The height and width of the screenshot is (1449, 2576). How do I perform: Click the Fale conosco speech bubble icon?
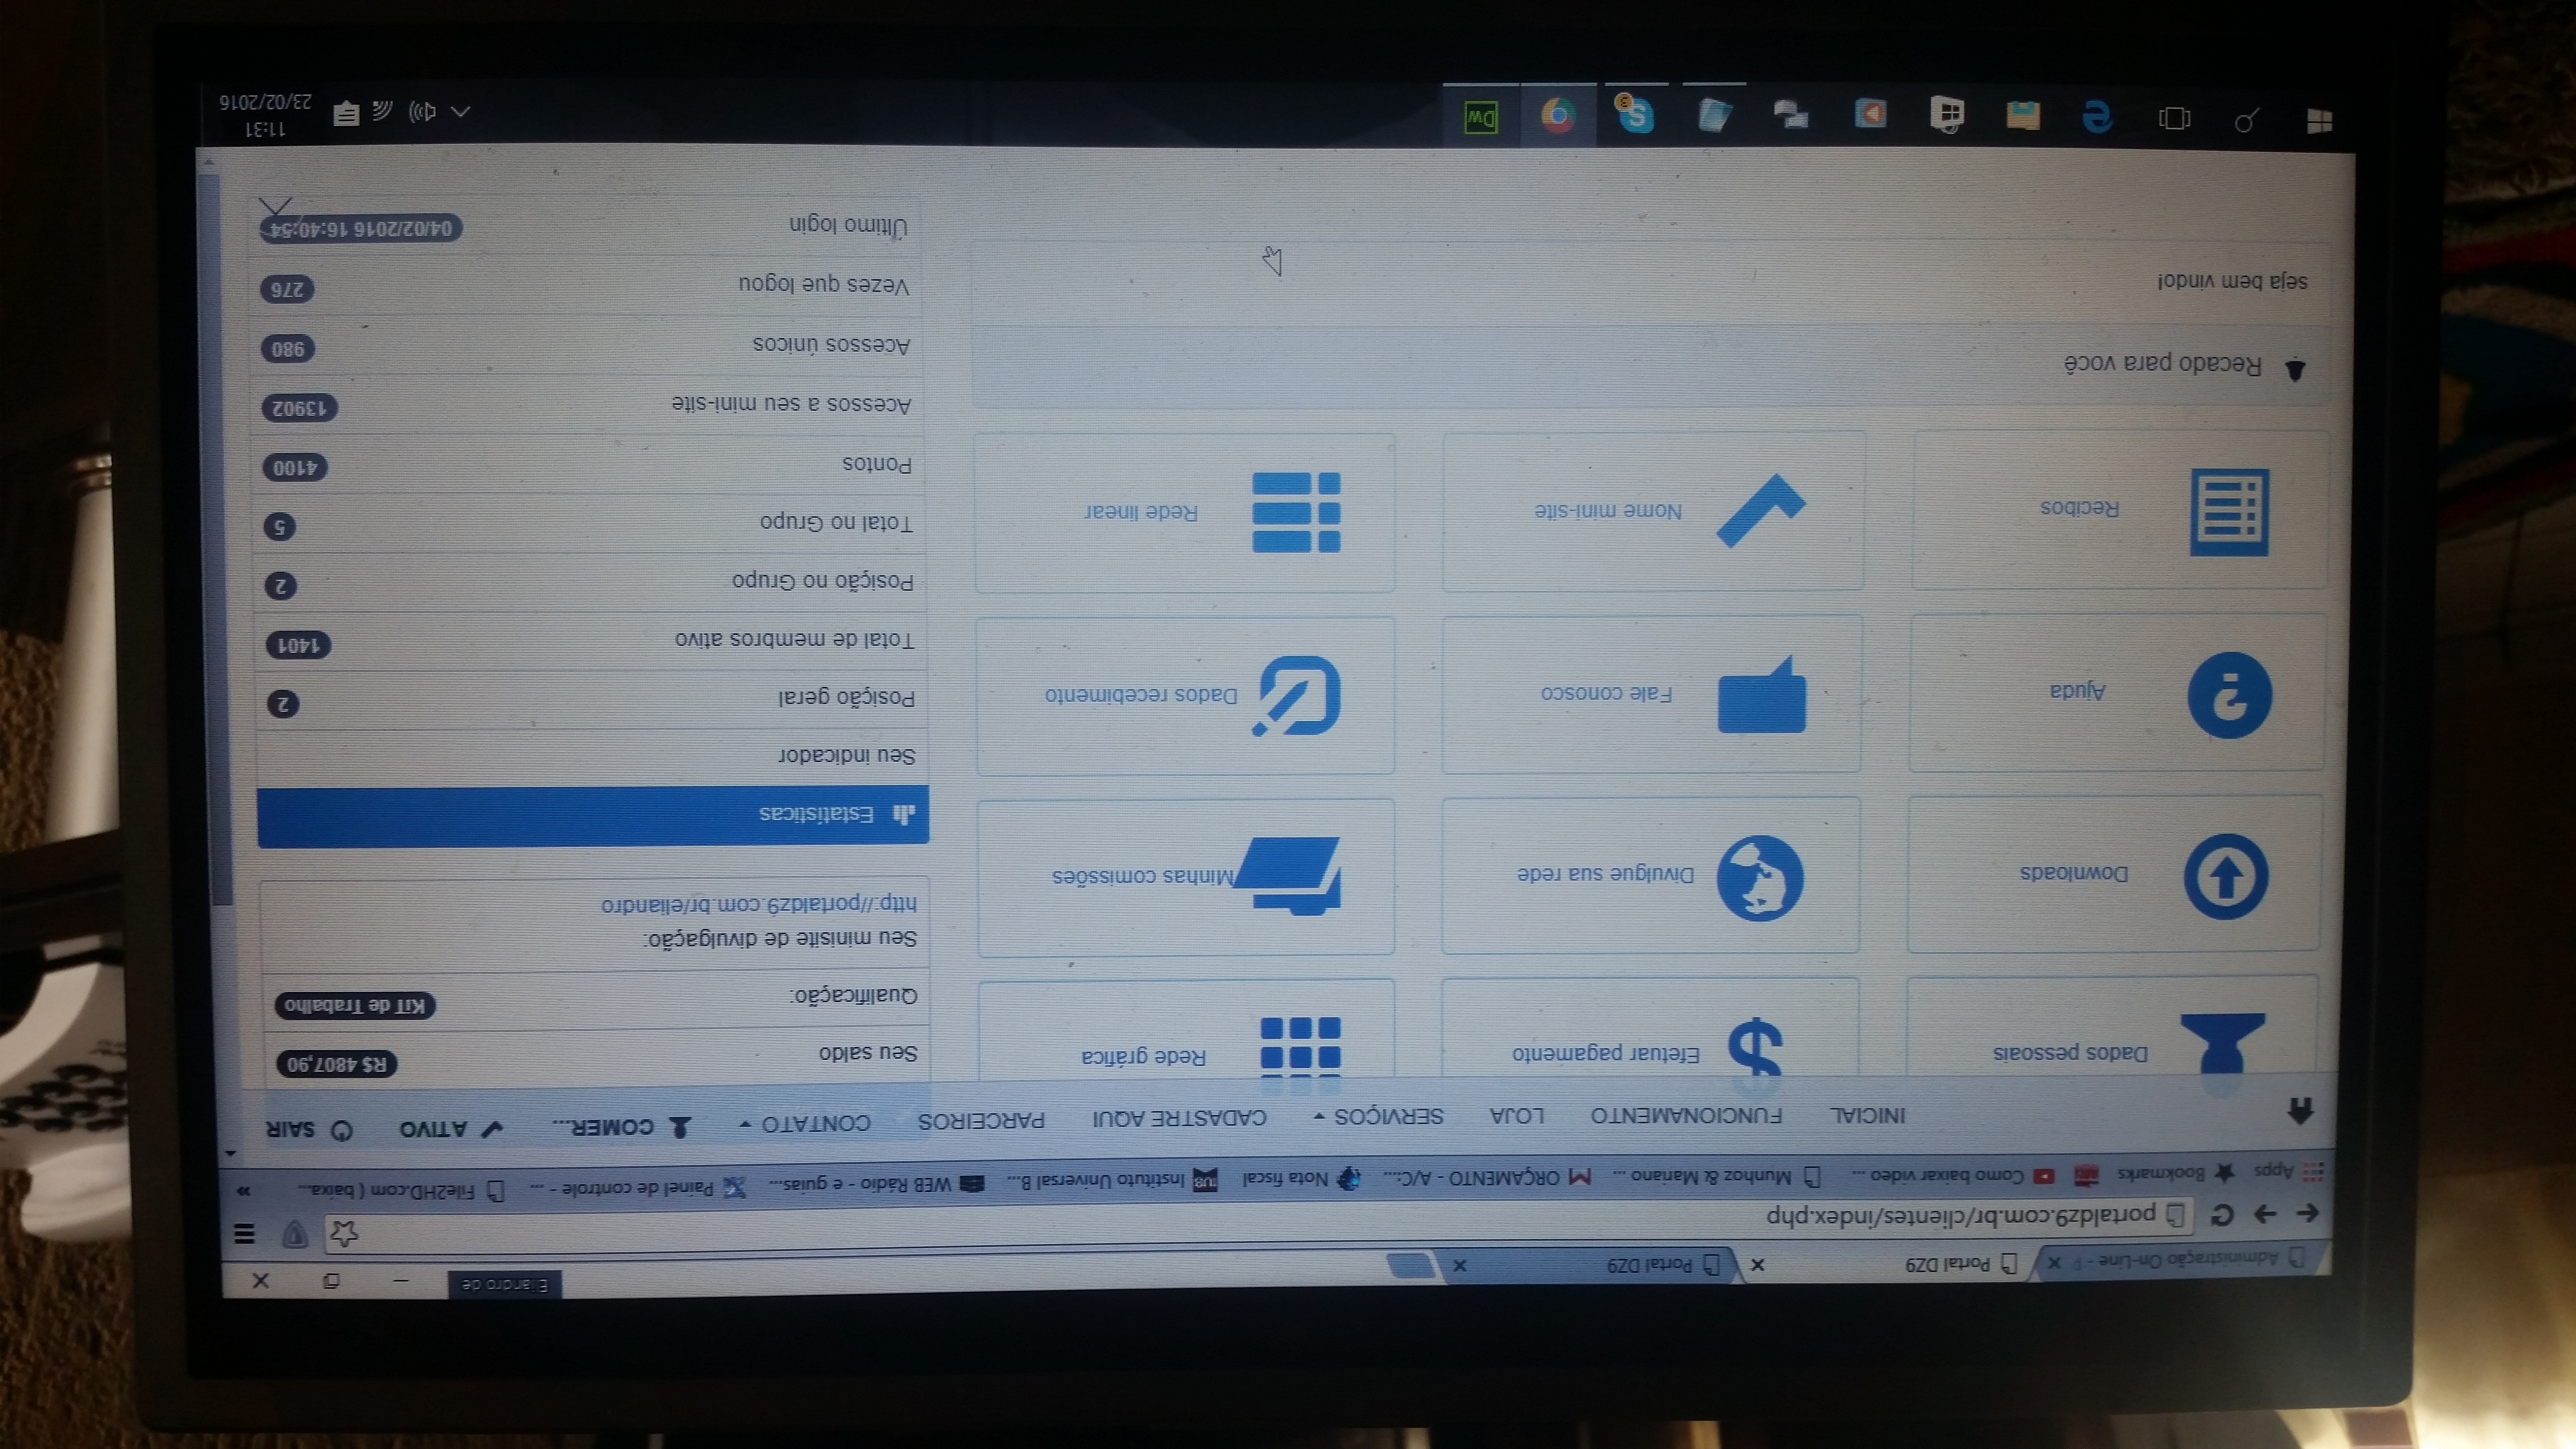tap(1762, 695)
